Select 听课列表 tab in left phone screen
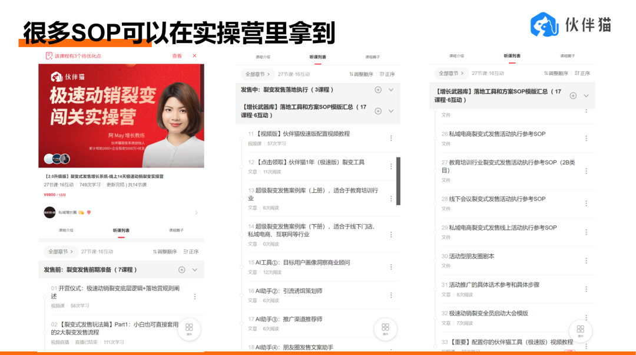Screen dimensions: 636x355 (121, 231)
